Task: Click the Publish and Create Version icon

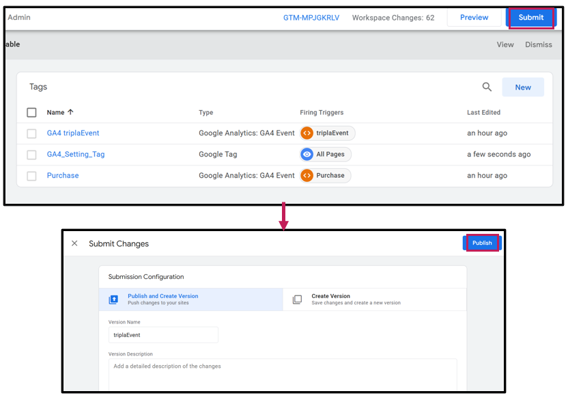Action: click(113, 299)
